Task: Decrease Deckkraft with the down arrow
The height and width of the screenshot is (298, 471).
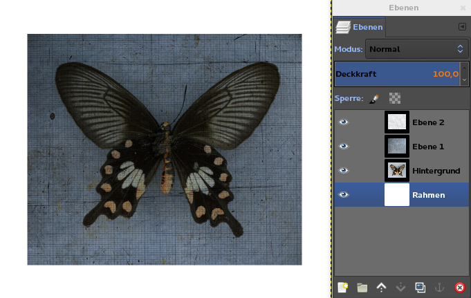Action: click(x=464, y=80)
